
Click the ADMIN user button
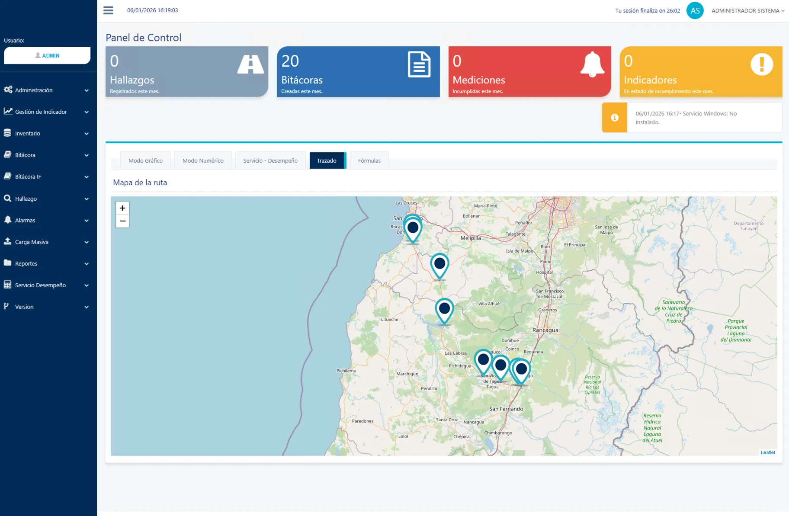pos(47,55)
